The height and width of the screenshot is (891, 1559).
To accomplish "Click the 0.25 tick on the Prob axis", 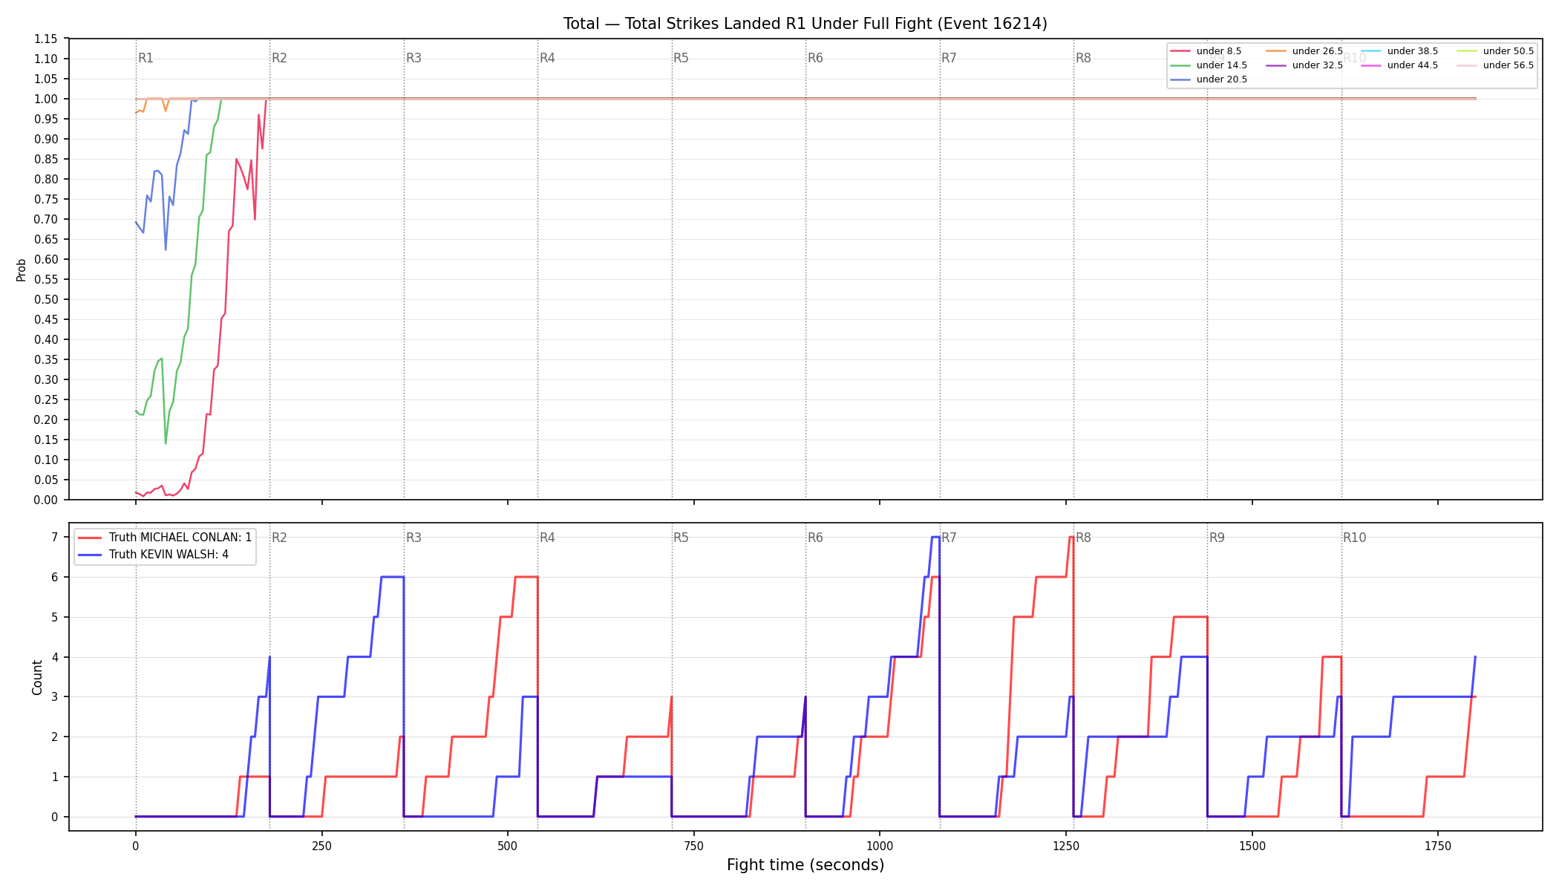I will 46,399.
